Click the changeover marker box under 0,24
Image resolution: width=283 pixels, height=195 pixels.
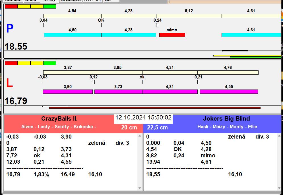[158, 25]
